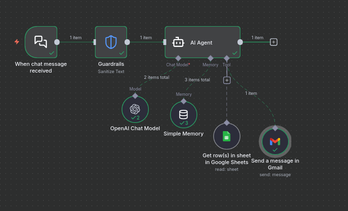Click AI Agent Chat Model connector diamond
348x211 pixels.
(x=178, y=58)
